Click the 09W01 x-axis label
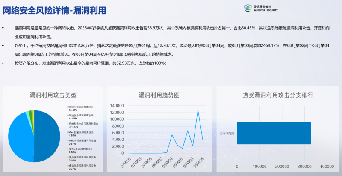This screenshot has height=176, width=342. tap(177, 163)
